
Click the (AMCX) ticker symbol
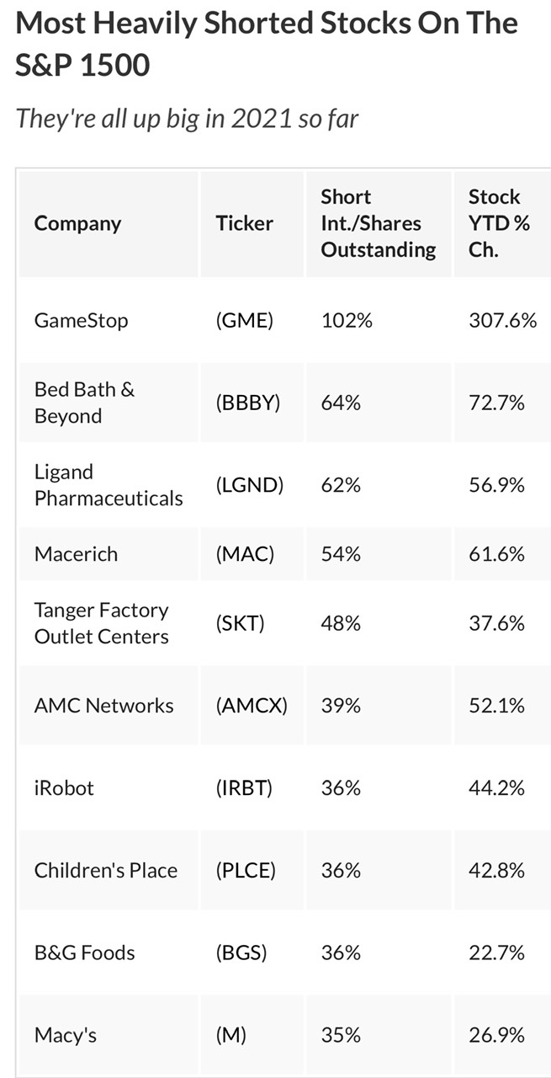(x=251, y=706)
